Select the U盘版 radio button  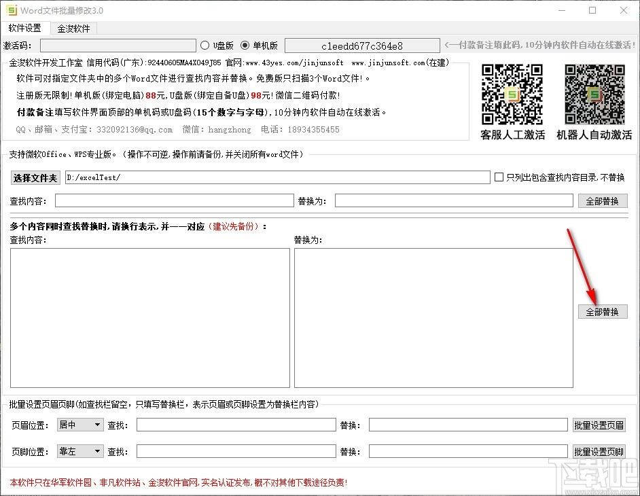205,46
